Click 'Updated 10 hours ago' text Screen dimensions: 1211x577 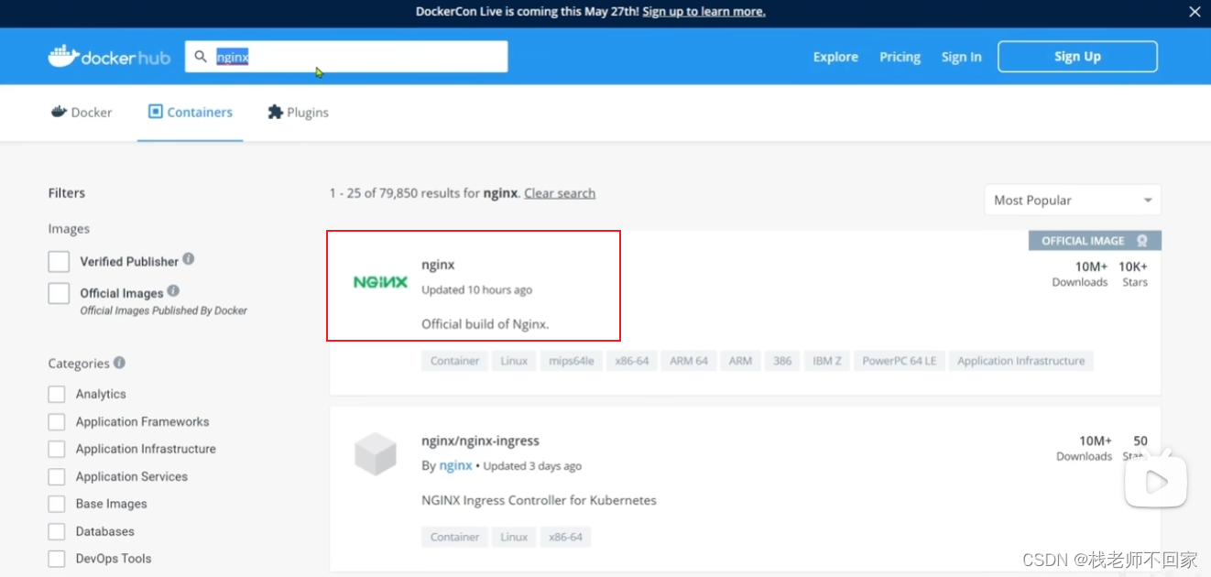[476, 289]
